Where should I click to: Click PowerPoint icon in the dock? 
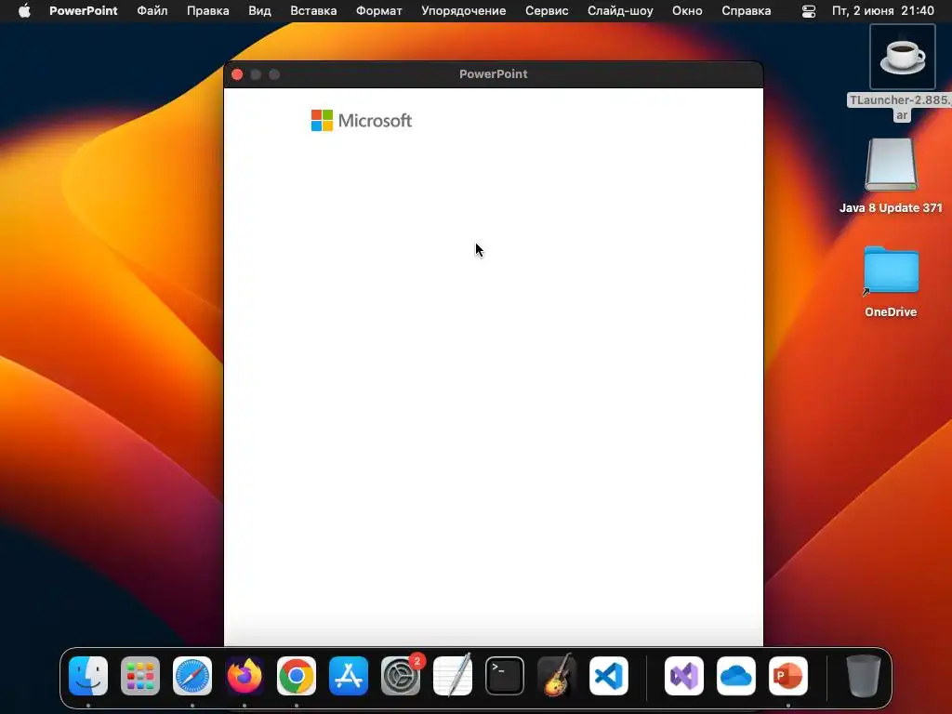click(x=788, y=676)
